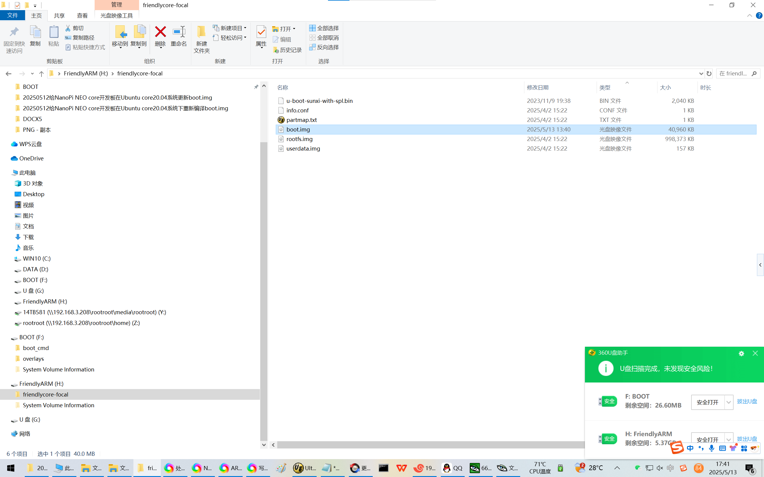
Task: Click the New folder icon
Action: [x=201, y=32]
